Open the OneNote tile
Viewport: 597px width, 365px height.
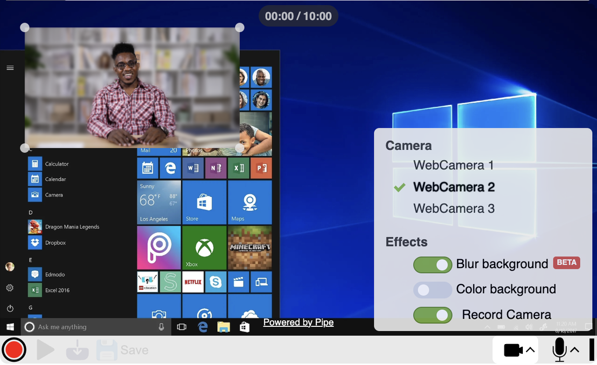click(x=216, y=168)
